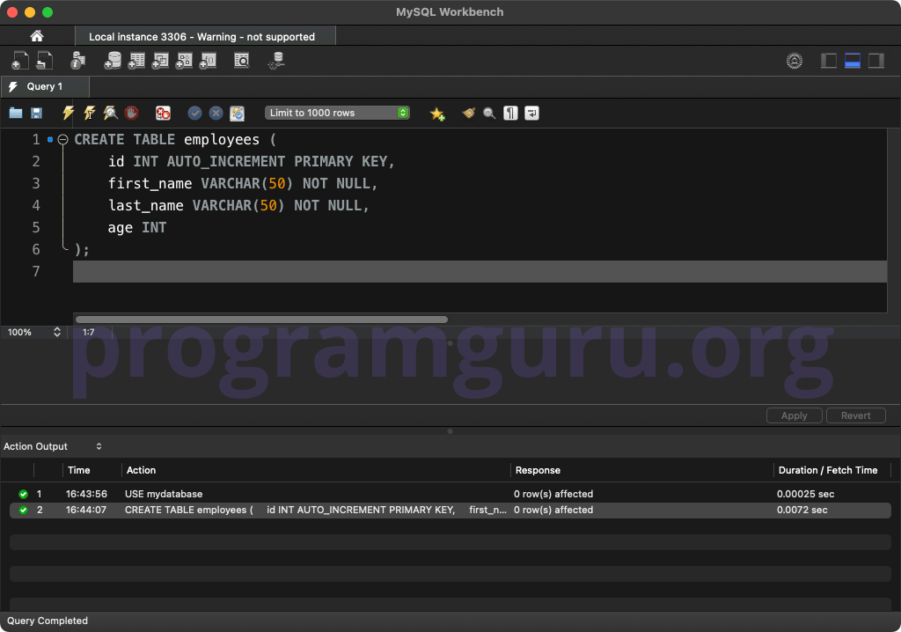This screenshot has width=901, height=632.
Task: Toggle the bottom output panel
Action: click(x=852, y=61)
